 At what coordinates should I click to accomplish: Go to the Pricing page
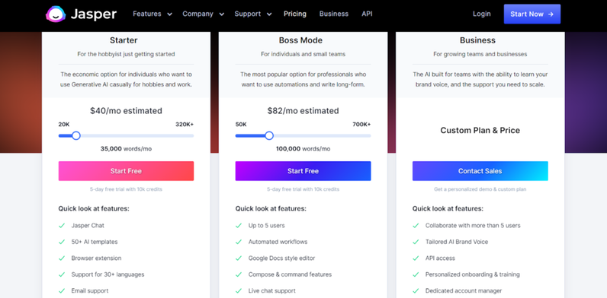click(294, 14)
